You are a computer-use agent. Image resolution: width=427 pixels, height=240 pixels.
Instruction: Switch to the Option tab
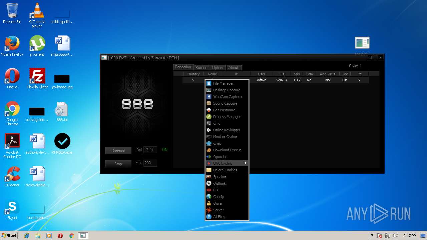coord(218,68)
